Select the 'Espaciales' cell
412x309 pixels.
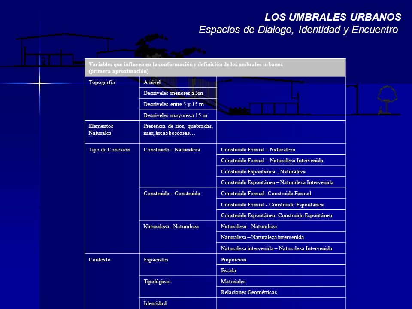[178, 264]
